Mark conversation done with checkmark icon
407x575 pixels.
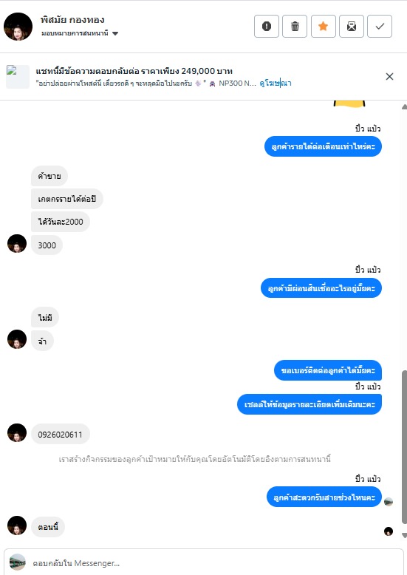(380, 26)
